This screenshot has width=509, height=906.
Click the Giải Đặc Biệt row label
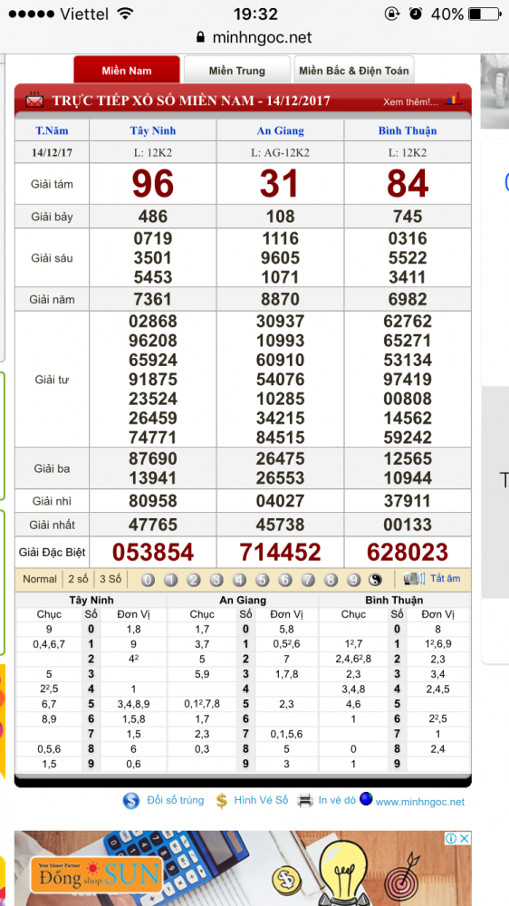tap(52, 553)
